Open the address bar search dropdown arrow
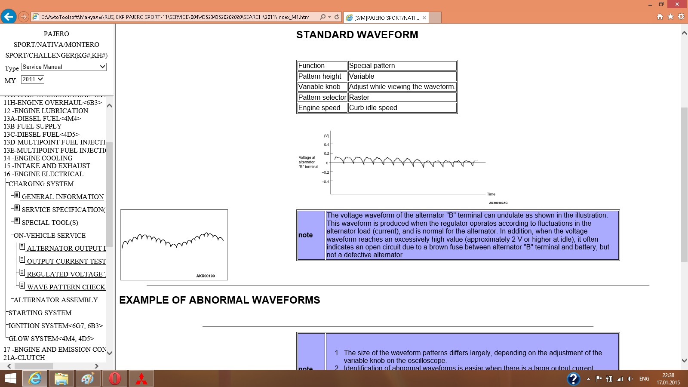 click(x=329, y=17)
